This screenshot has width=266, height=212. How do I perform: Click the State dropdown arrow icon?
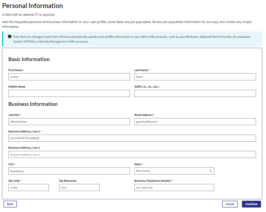point(211,171)
